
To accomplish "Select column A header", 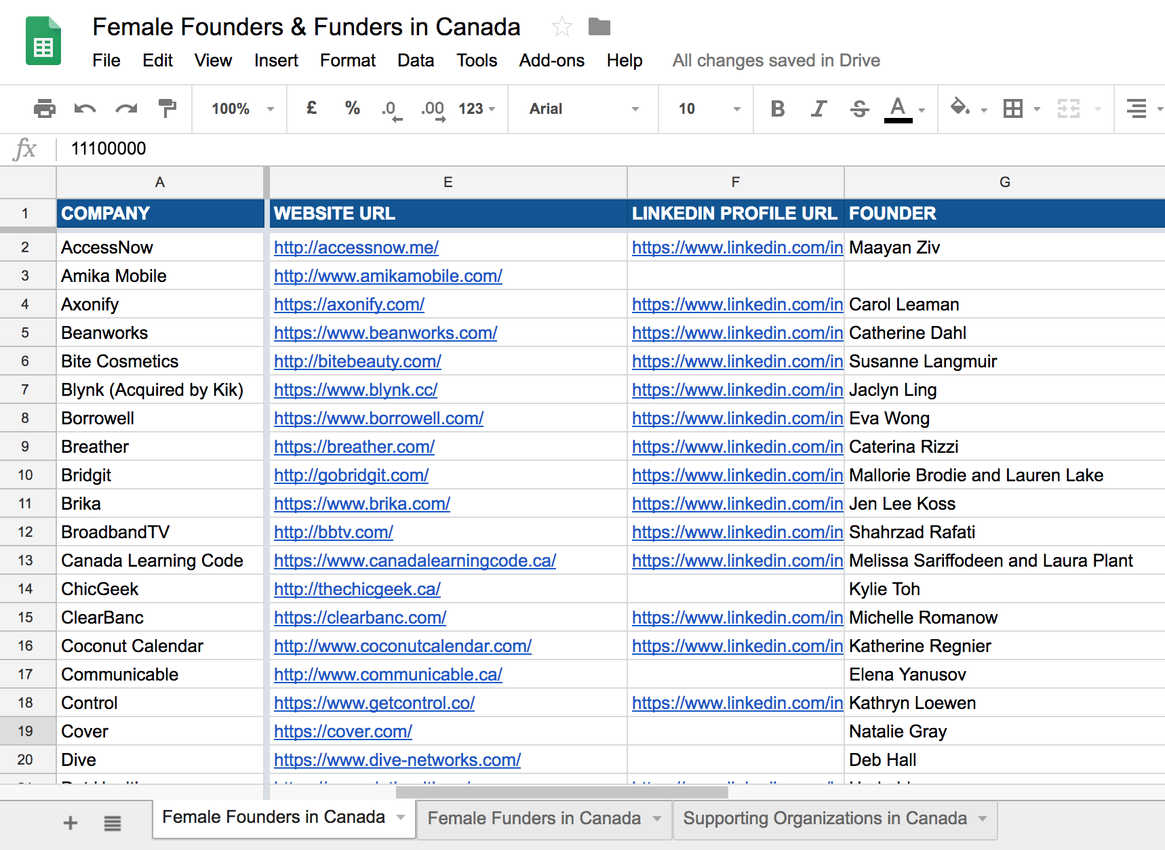I will click(160, 182).
